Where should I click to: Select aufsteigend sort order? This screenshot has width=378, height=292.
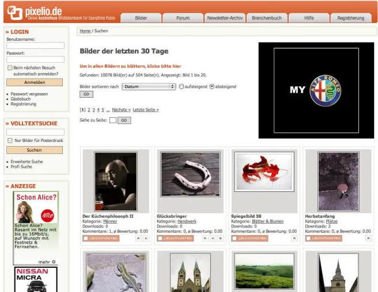click(x=182, y=86)
